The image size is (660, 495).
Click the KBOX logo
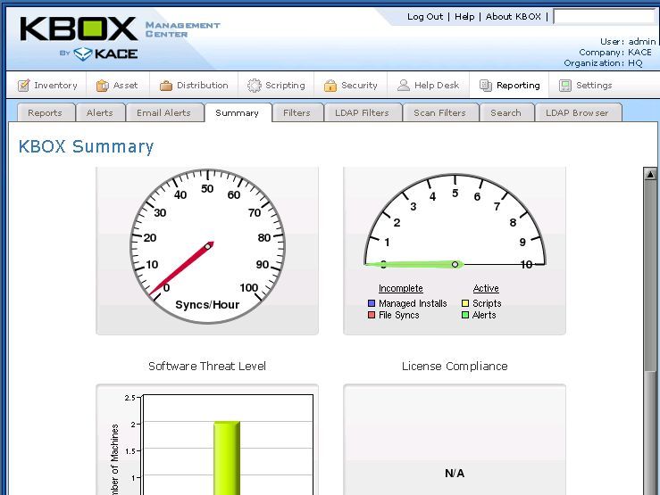(x=79, y=29)
